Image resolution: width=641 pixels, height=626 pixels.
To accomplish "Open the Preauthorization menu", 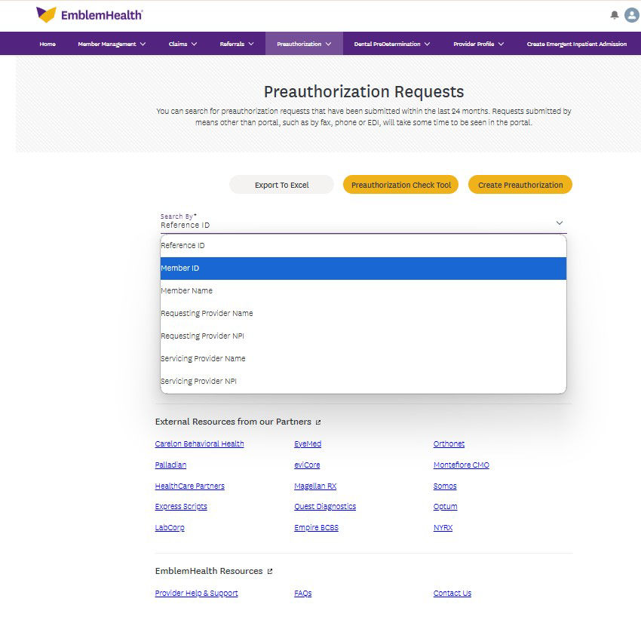I will point(304,44).
